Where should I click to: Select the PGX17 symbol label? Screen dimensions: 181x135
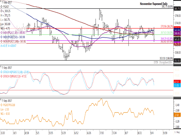(x=6, y=7)
